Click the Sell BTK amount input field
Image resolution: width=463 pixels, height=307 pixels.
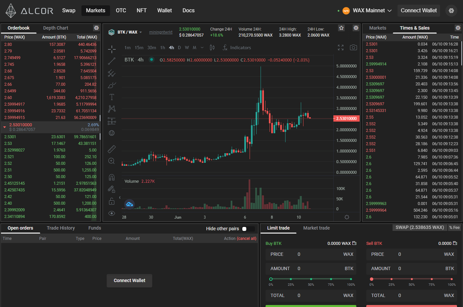(x=411, y=268)
